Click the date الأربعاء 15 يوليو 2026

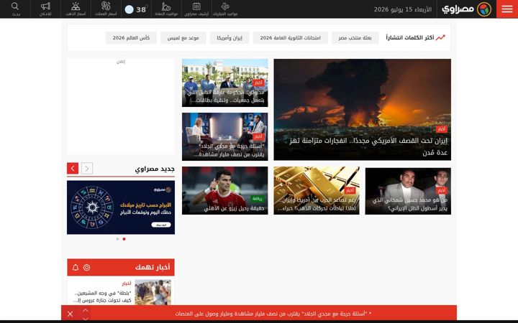click(x=403, y=9)
